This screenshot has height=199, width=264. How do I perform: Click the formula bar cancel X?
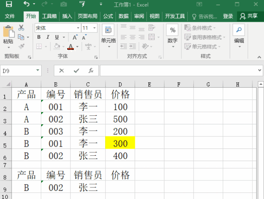pyautogui.click(x=61, y=70)
